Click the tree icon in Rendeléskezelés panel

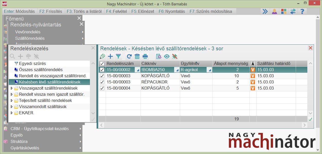[x=28, y=56]
